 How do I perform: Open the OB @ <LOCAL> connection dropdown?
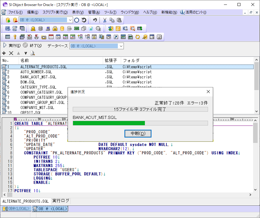[x=71, y=20]
